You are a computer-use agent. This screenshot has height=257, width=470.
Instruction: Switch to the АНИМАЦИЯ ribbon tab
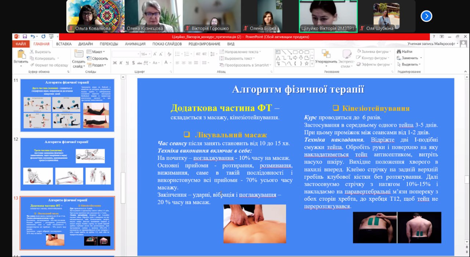pyautogui.click(x=135, y=44)
